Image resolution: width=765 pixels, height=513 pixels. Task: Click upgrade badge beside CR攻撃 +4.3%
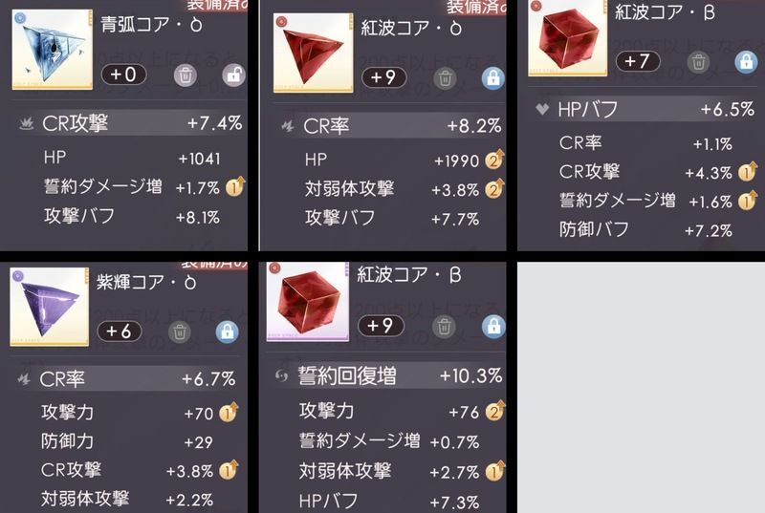tap(748, 172)
